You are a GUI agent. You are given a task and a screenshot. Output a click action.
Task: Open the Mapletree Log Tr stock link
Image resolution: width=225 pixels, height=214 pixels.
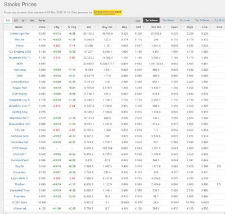tap(20, 100)
